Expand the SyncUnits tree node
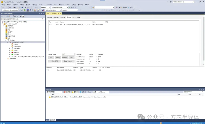205x124 pixels. click(10, 48)
